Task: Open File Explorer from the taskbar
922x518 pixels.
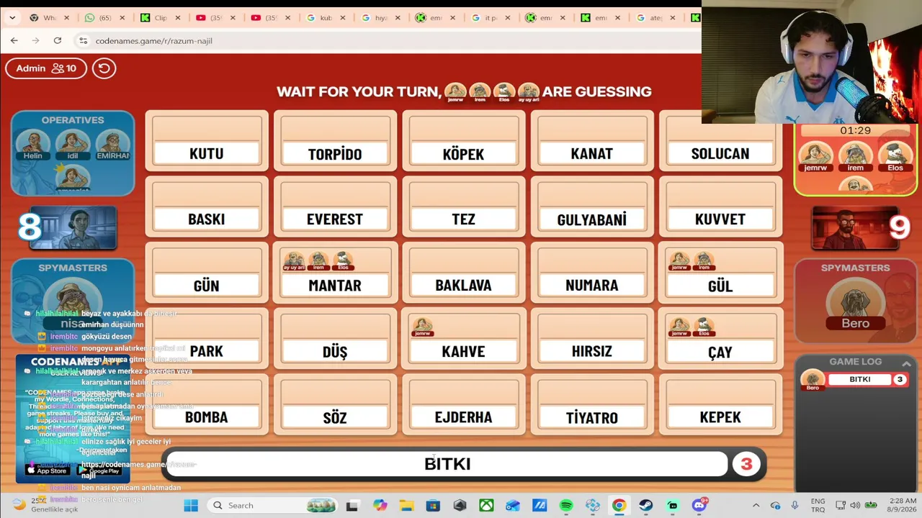Action: 406,506
